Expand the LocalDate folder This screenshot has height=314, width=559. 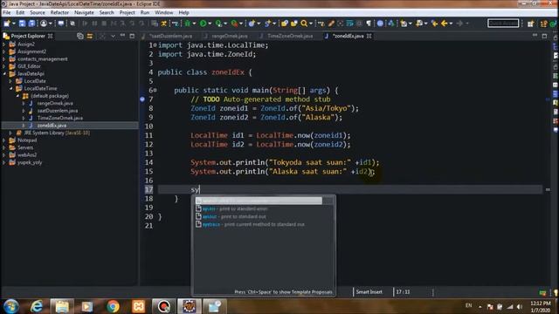10,81
